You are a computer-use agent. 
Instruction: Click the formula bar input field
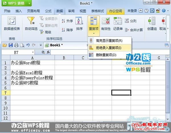point(110,52)
